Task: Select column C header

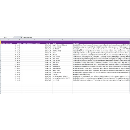Action: [x=34, y=40]
